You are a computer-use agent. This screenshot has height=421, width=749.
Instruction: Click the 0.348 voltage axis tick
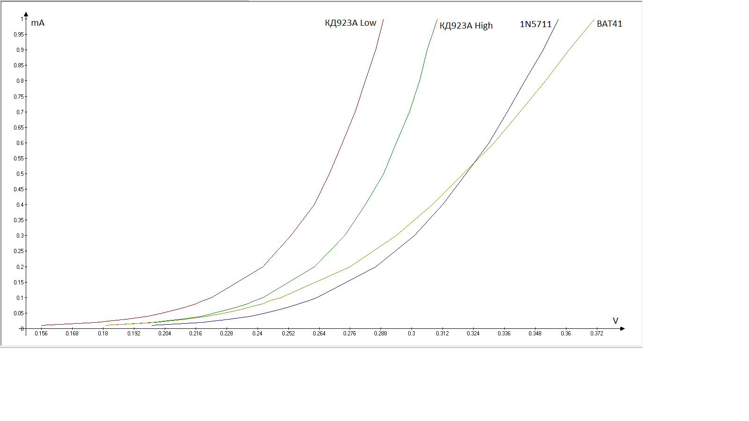535,334
